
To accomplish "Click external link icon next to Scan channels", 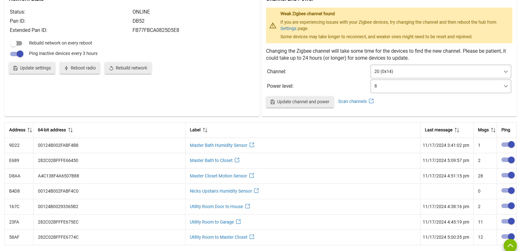I will click(371, 101).
